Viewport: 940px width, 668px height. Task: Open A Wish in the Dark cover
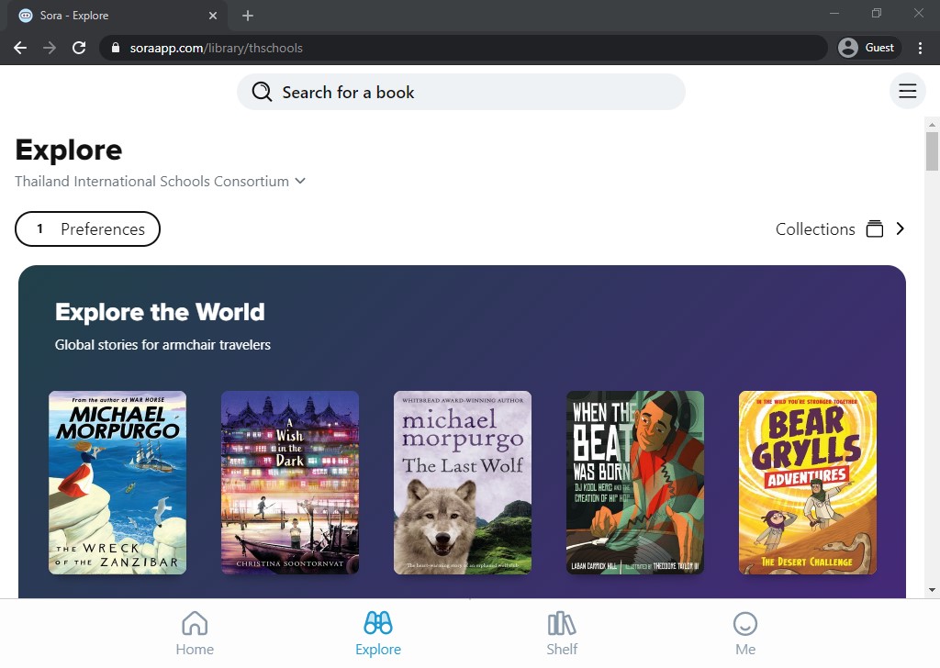290,483
